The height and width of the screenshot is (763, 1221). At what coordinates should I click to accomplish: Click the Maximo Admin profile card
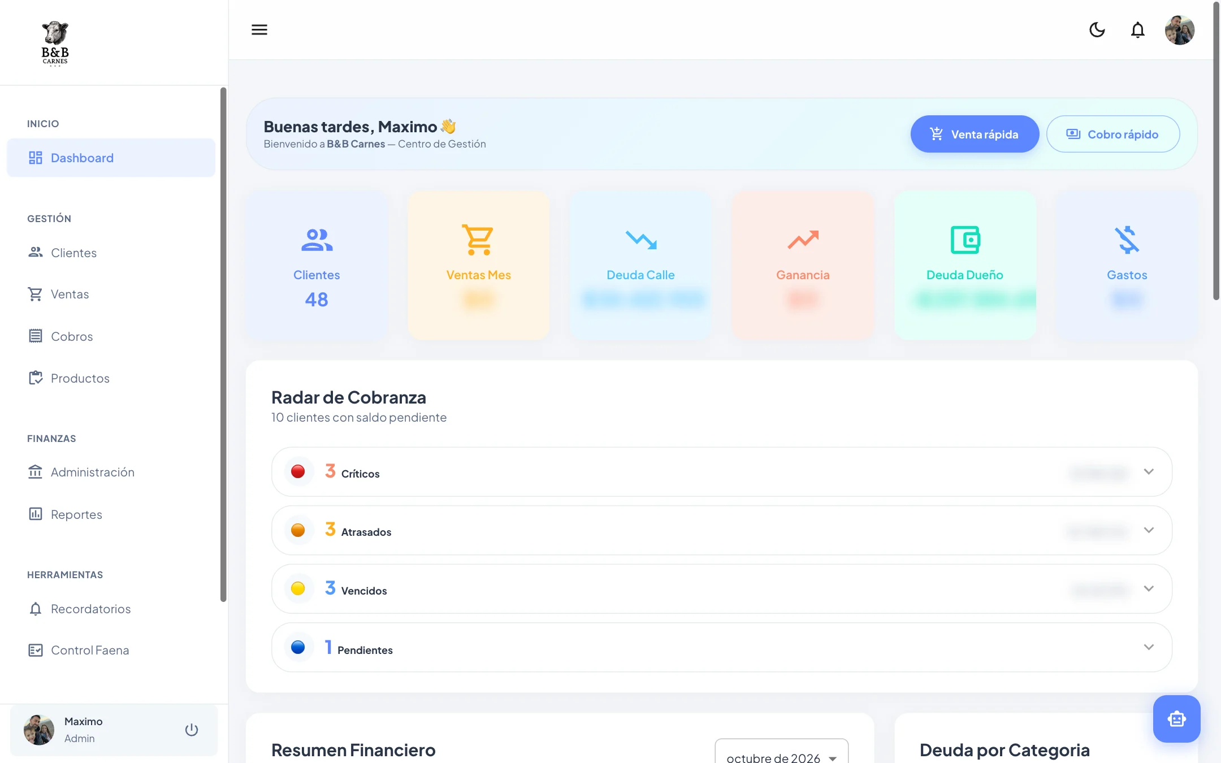click(114, 730)
